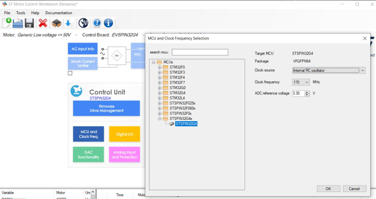The width and height of the screenshot is (376, 199).
Task: Open Firmware Drive Management block
Action: coord(107,109)
